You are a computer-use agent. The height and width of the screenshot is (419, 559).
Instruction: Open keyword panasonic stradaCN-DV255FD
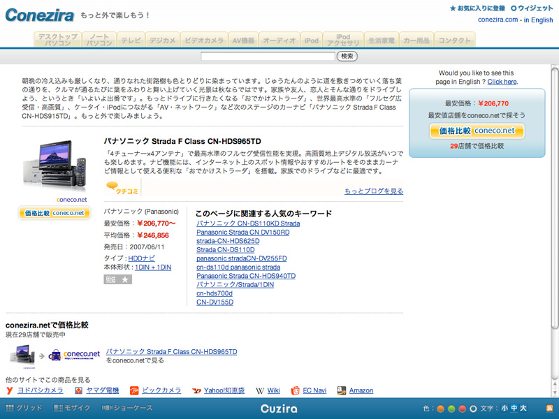coord(241,258)
